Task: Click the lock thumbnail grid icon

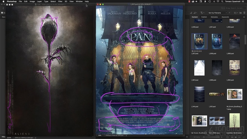Action: (227, 137)
